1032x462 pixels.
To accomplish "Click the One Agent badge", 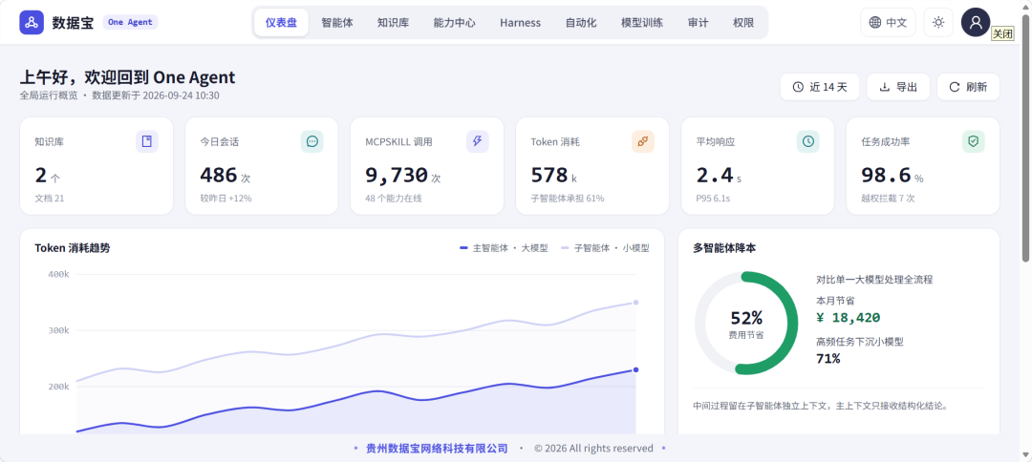I will 130,22.
